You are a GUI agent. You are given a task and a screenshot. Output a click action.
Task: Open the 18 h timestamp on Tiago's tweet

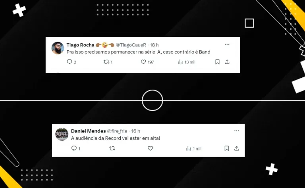coord(154,45)
